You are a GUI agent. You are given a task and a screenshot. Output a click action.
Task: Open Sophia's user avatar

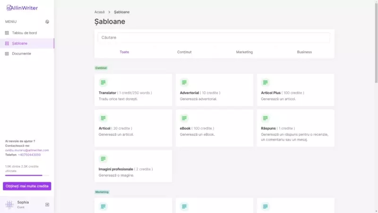[x=9, y=204]
